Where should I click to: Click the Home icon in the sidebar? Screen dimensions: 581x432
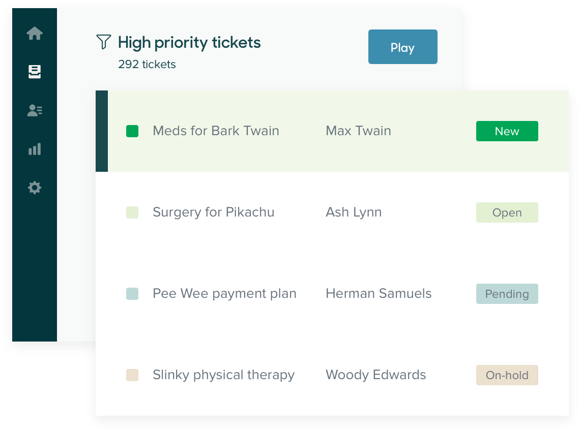(x=34, y=33)
